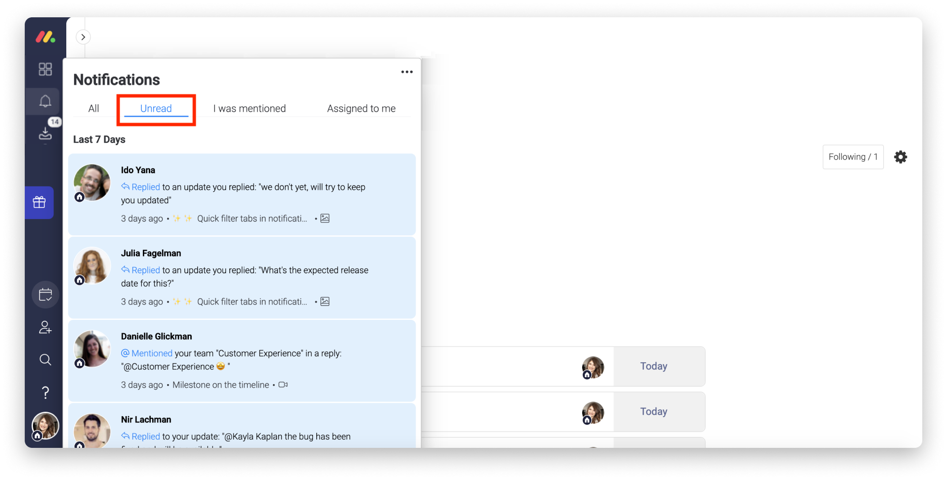Viewport: 947px width, 480px height.
Task: Expand the sidebar with the chevron arrow
Action: pyautogui.click(x=83, y=37)
